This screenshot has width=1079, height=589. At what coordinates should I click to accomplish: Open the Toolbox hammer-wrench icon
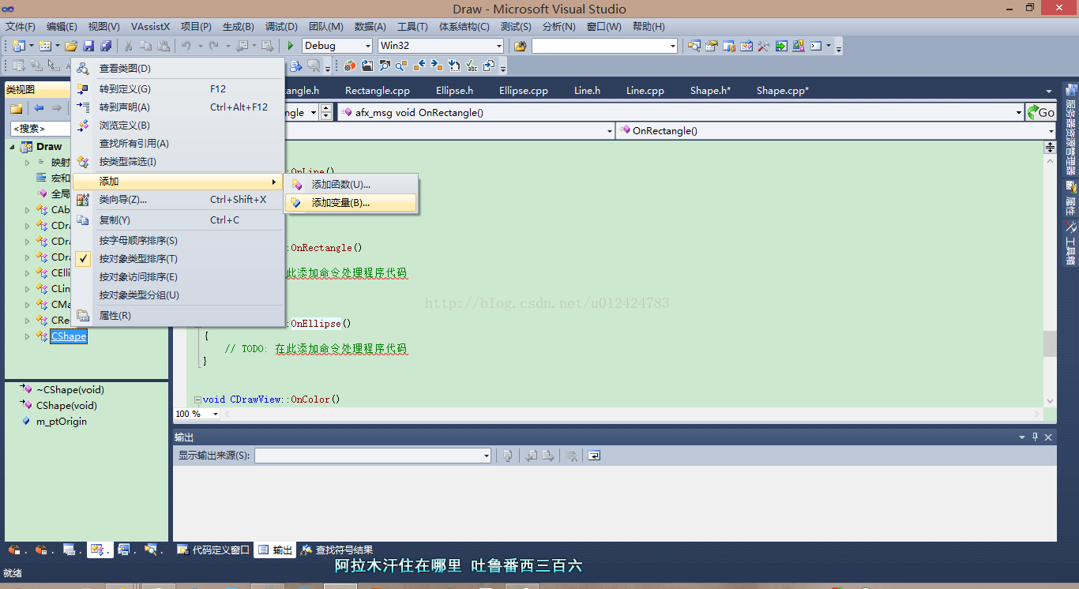coord(764,46)
